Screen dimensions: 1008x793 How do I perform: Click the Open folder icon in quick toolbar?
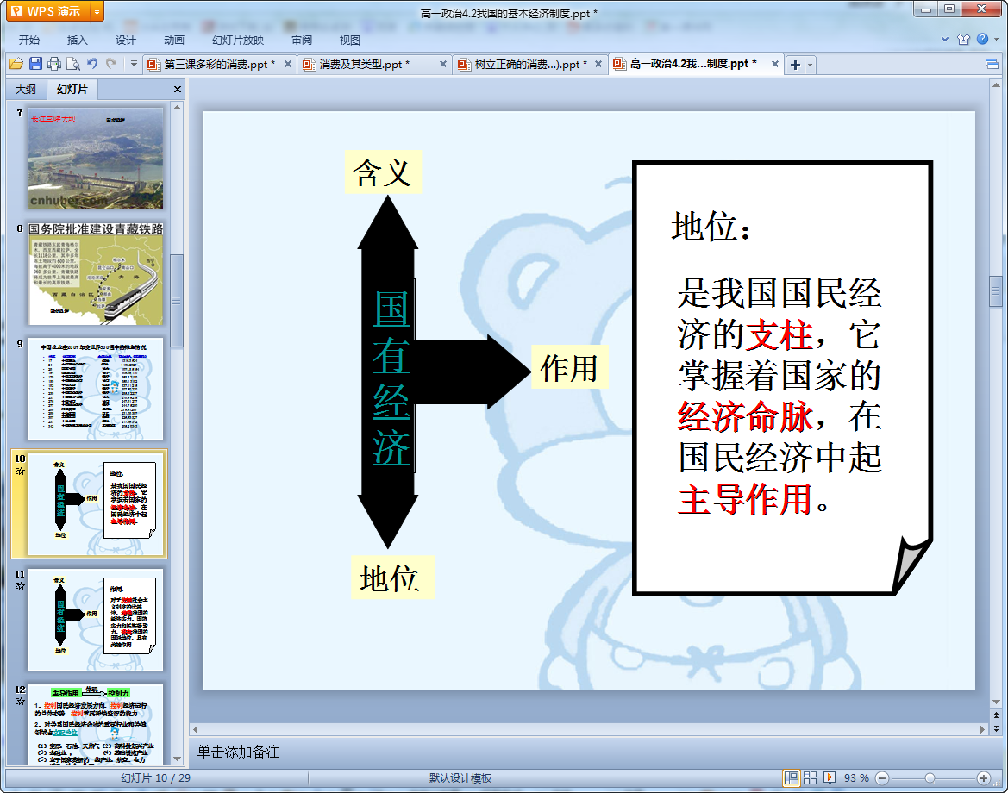[16, 64]
